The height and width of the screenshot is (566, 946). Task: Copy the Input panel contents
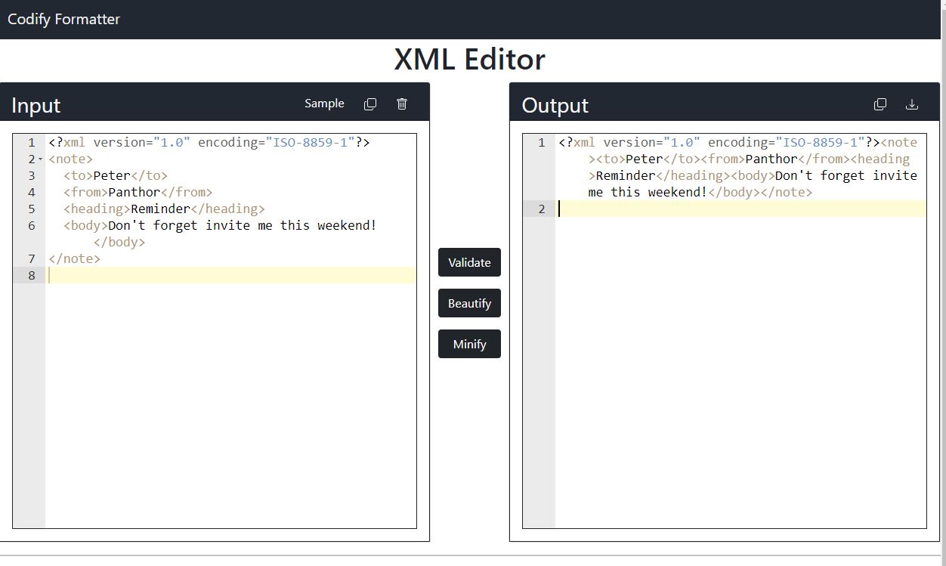pos(370,104)
